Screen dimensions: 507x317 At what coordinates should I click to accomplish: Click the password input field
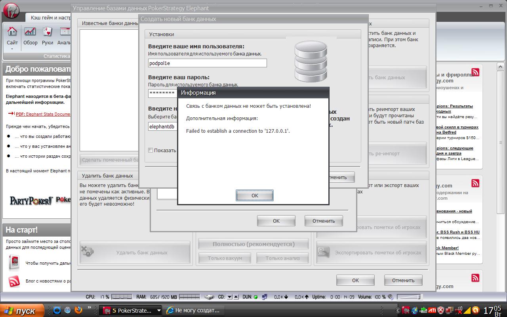coord(162,93)
